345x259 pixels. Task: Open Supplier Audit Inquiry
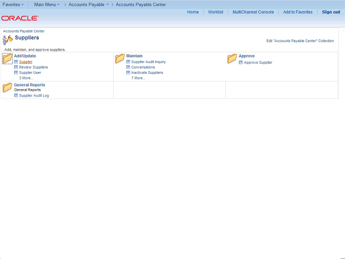click(149, 62)
